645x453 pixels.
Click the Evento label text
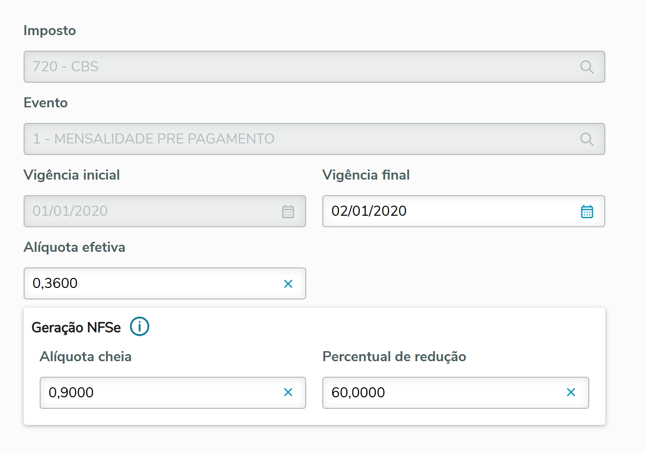(x=46, y=103)
